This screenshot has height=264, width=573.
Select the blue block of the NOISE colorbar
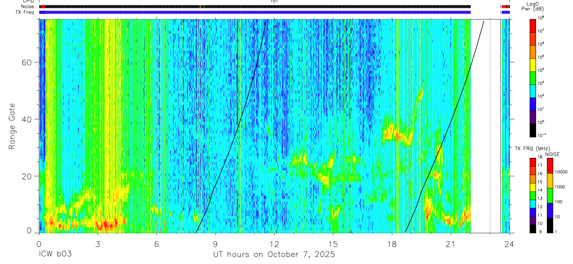tap(550, 210)
